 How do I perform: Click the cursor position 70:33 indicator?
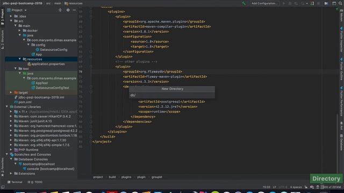tap(267, 187)
